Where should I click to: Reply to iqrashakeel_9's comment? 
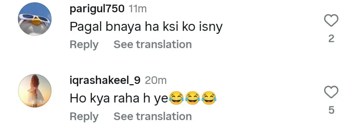pyautogui.click(x=84, y=116)
